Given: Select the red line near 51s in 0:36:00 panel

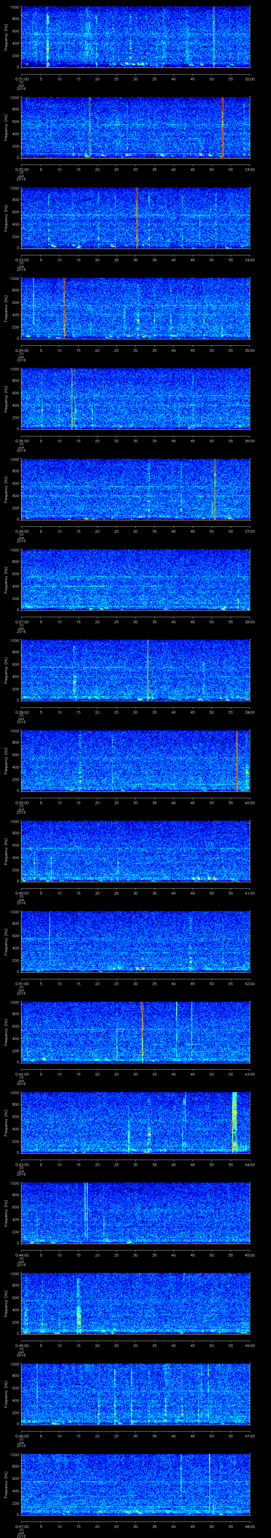Looking at the screenshot, I should 214,489.
